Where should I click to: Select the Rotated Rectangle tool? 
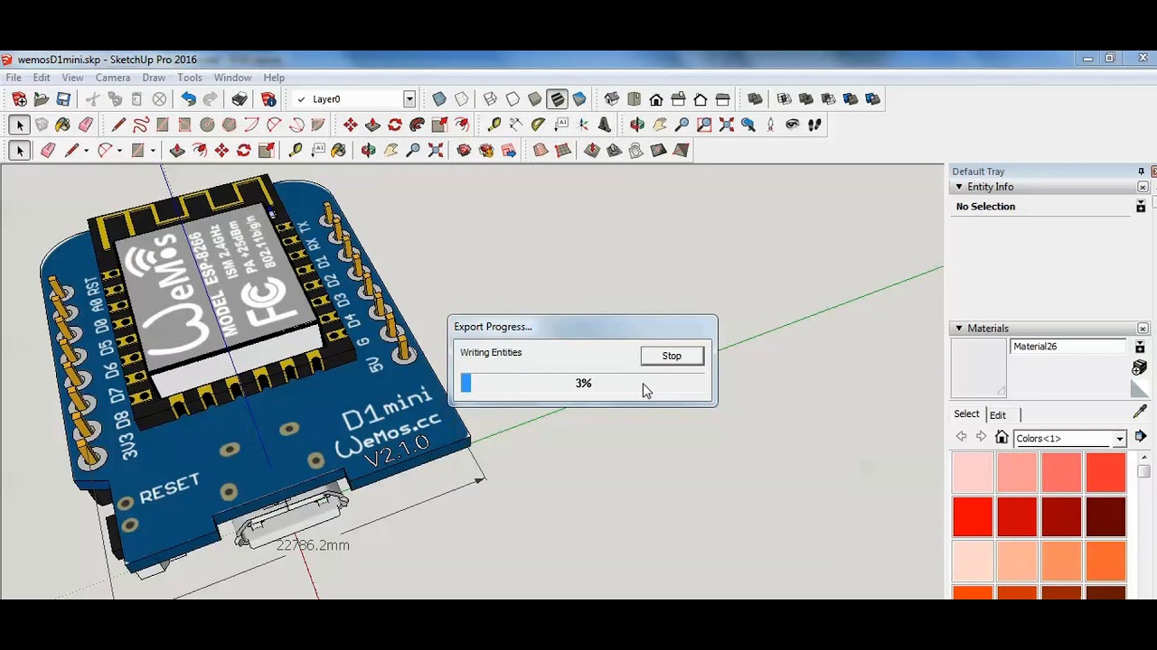[184, 125]
